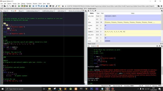Open the working directory path dropdown

pos(157,6)
